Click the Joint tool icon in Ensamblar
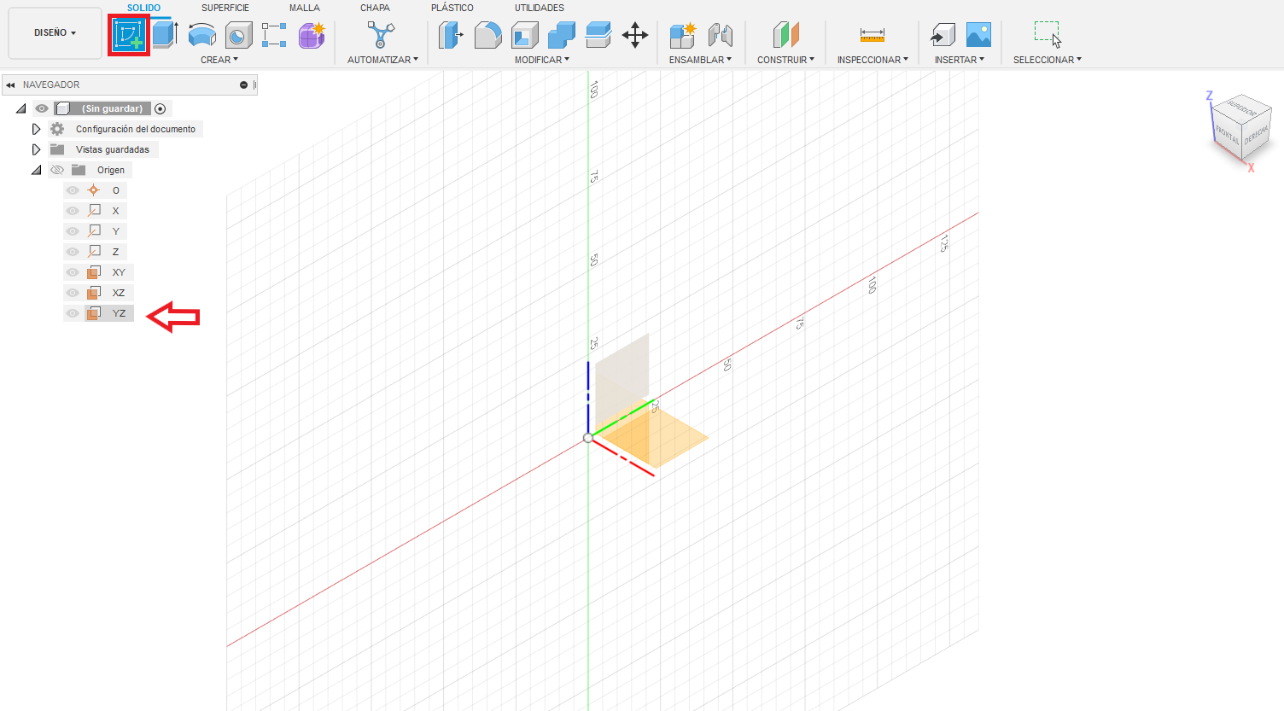This screenshot has width=1284, height=711. tap(721, 35)
